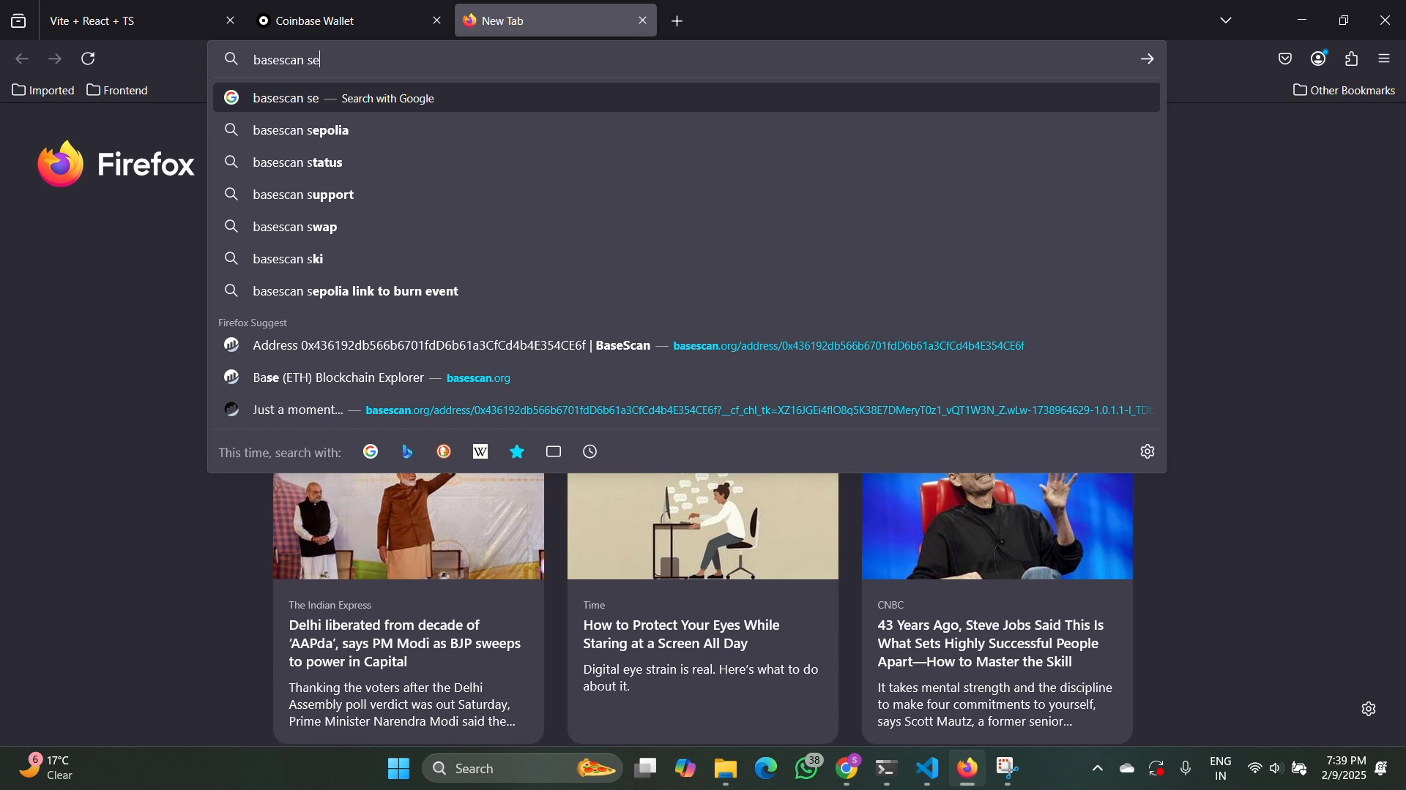
Task: Open the Terminal app from the taskbar
Action: point(887,769)
